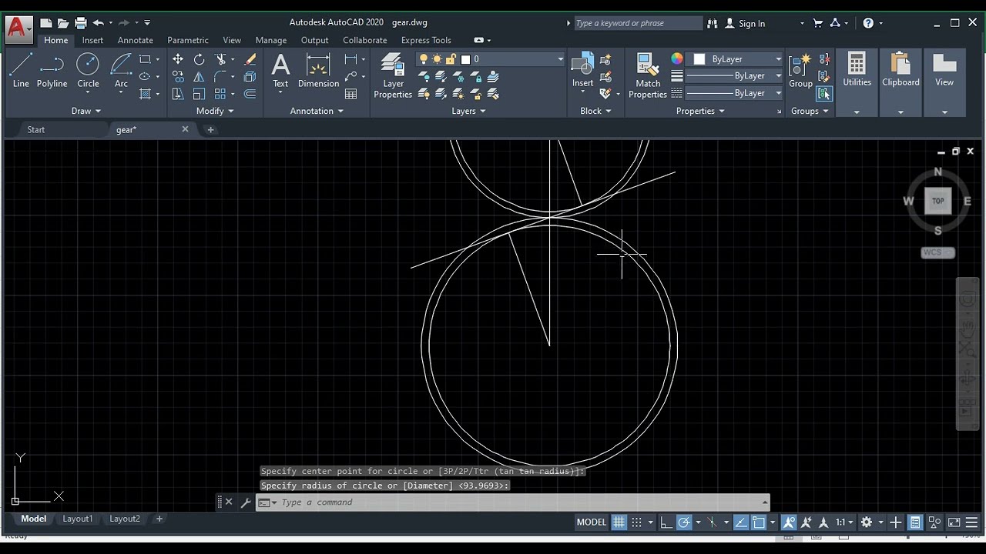Viewport: 986px width, 554px height.
Task: Open the object color wheel icon
Action: (677, 59)
